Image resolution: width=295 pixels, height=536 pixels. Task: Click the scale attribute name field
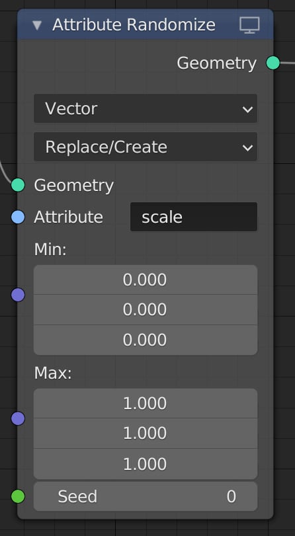tap(194, 217)
